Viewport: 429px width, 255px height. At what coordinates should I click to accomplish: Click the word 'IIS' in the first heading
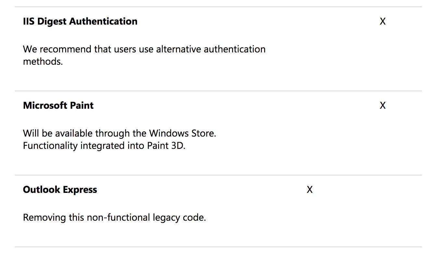[29, 21]
